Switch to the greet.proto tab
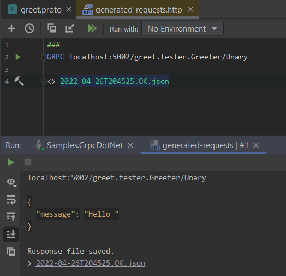The image size is (286, 276). pyautogui.click(x=41, y=10)
